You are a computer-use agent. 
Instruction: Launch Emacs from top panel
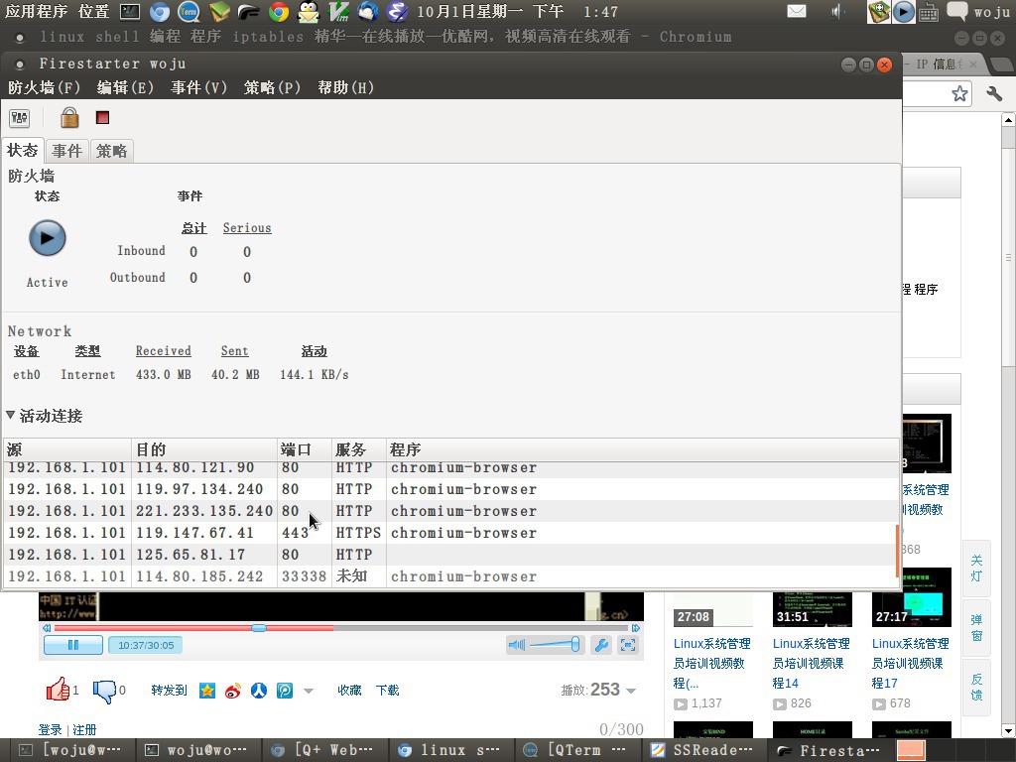pyautogui.click(x=397, y=11)
